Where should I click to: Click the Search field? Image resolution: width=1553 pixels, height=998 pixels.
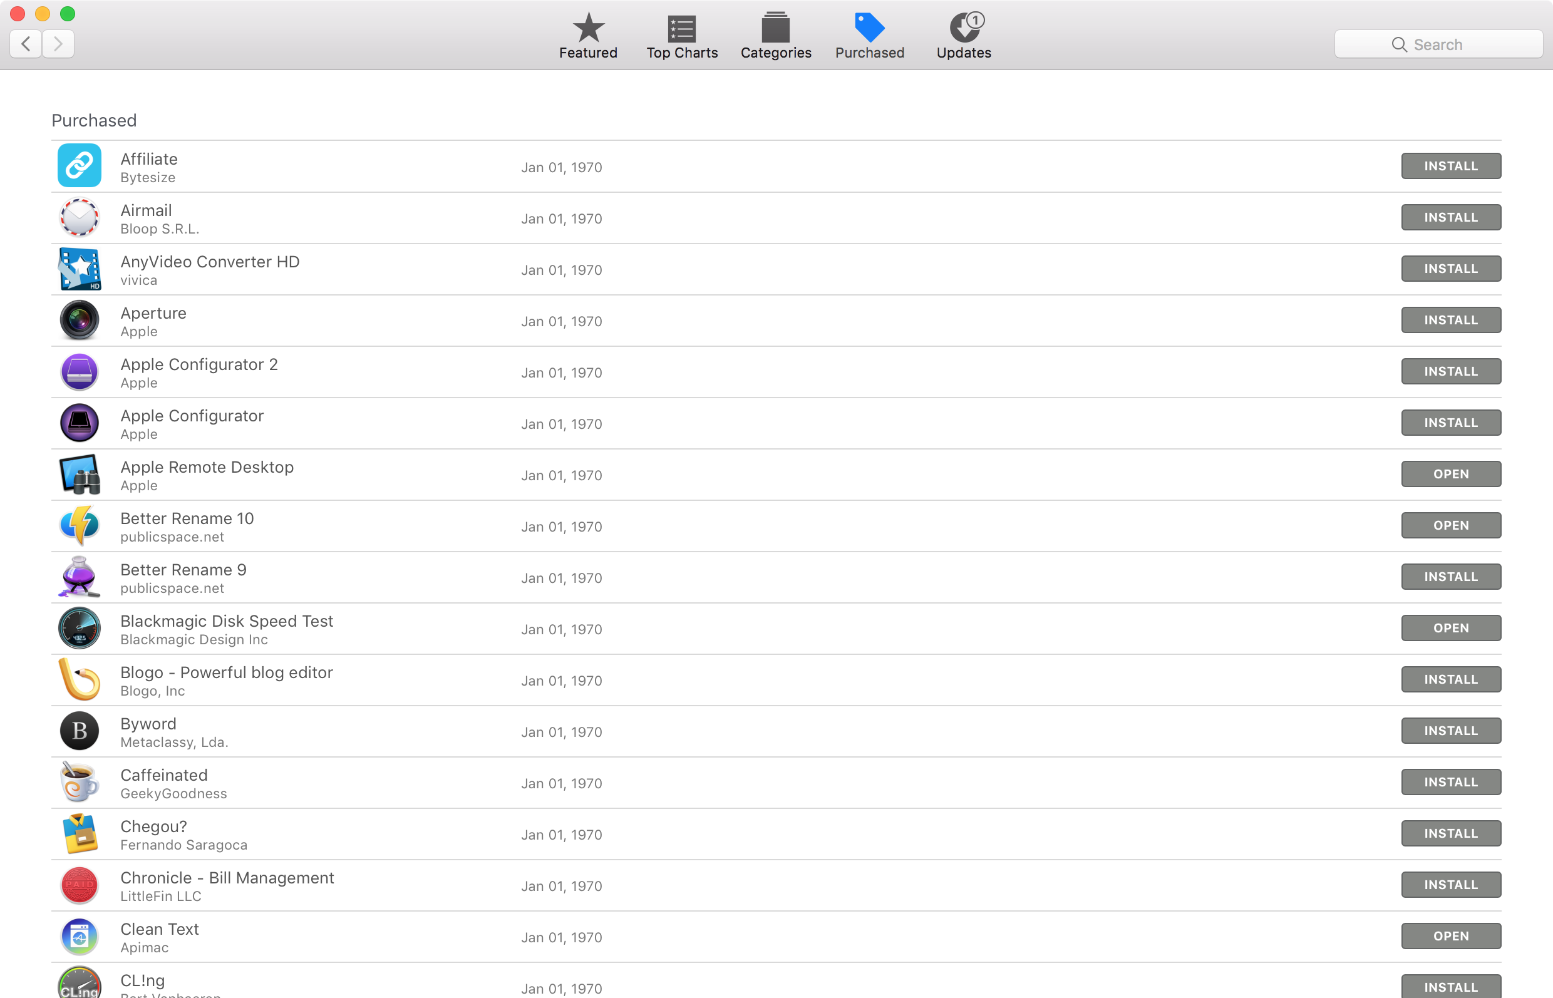1438,44
